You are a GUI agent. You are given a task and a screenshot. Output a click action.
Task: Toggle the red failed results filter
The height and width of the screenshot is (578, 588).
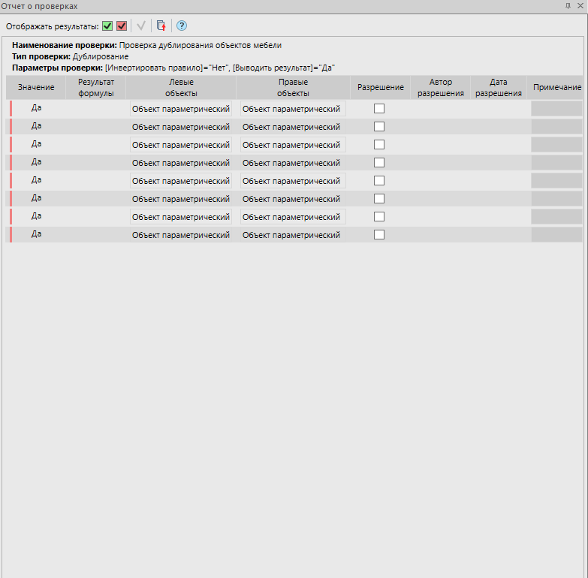pos(122,26)
